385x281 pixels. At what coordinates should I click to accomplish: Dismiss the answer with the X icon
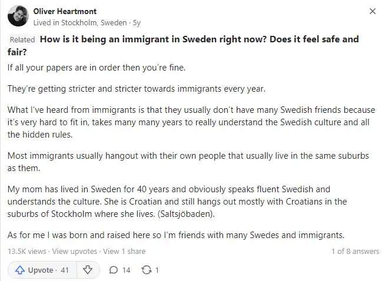pos(373,11)
